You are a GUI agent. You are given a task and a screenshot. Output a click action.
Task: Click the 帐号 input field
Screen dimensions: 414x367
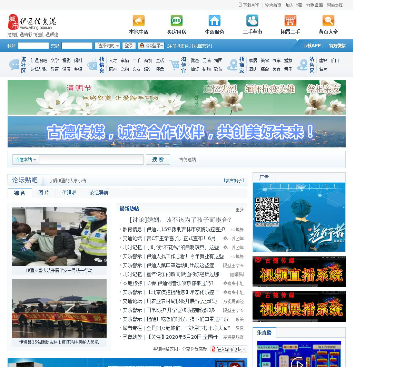[x=33, y=46]
